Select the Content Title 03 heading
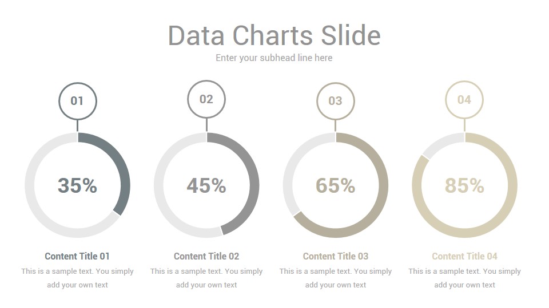The height and width of the screenshot is (308, 549). pos(336,256)
